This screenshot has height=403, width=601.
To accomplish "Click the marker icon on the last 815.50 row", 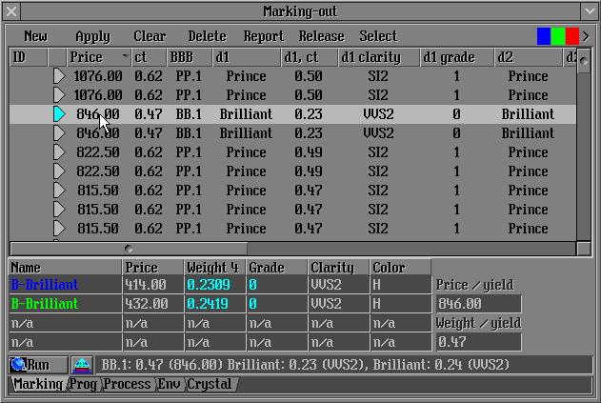I will click(x=59, y=229).
